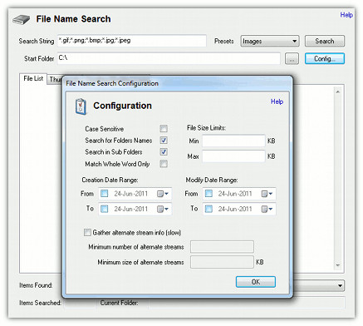Click the file list scrollbar down arrow
The image size is (363, 326).
338,265
